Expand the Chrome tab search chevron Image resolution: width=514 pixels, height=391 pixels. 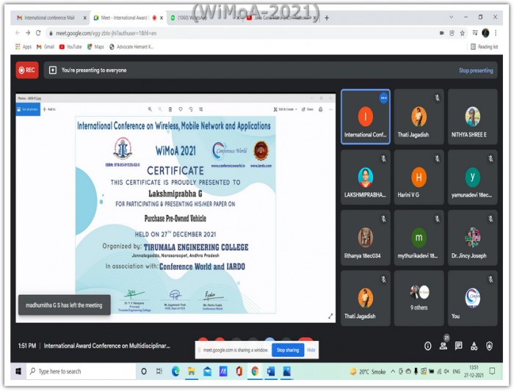click(x=451, y=17)
